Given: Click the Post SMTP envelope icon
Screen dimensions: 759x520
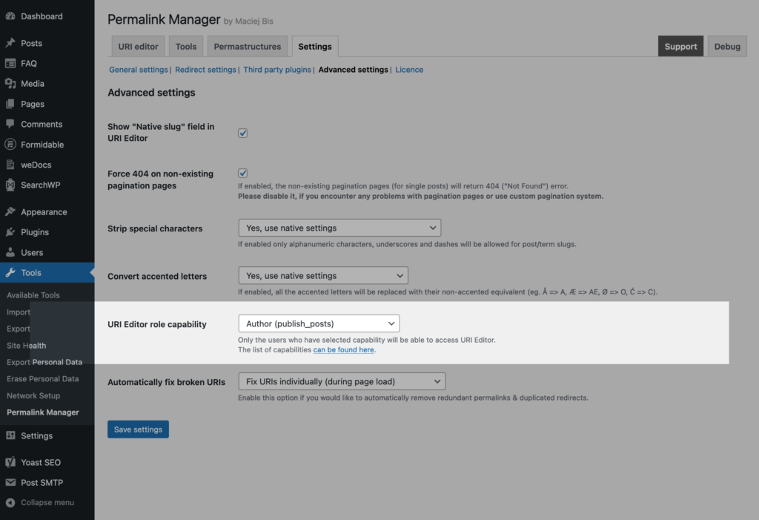Looking at the screenshot, I should tap(10, 483).
